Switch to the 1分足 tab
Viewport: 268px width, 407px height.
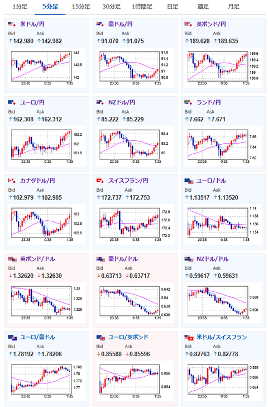coord(20,7)
